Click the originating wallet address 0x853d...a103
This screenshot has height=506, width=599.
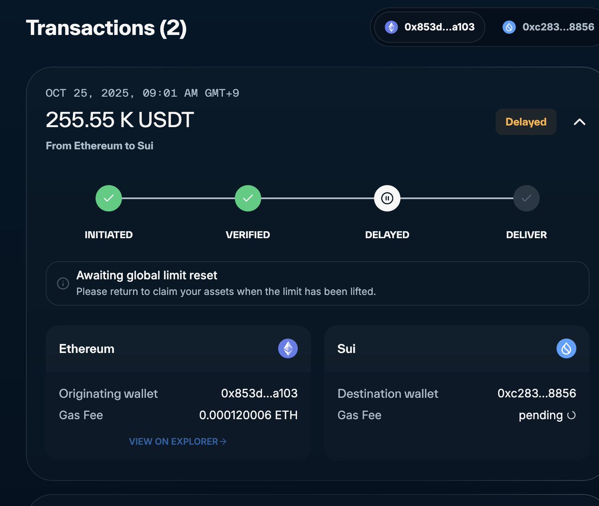[259, 393]
